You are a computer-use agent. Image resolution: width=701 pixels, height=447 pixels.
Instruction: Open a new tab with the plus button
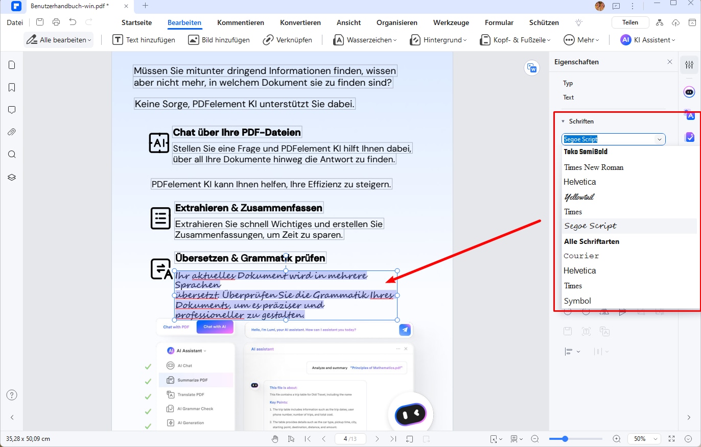[x=145, y=6]
